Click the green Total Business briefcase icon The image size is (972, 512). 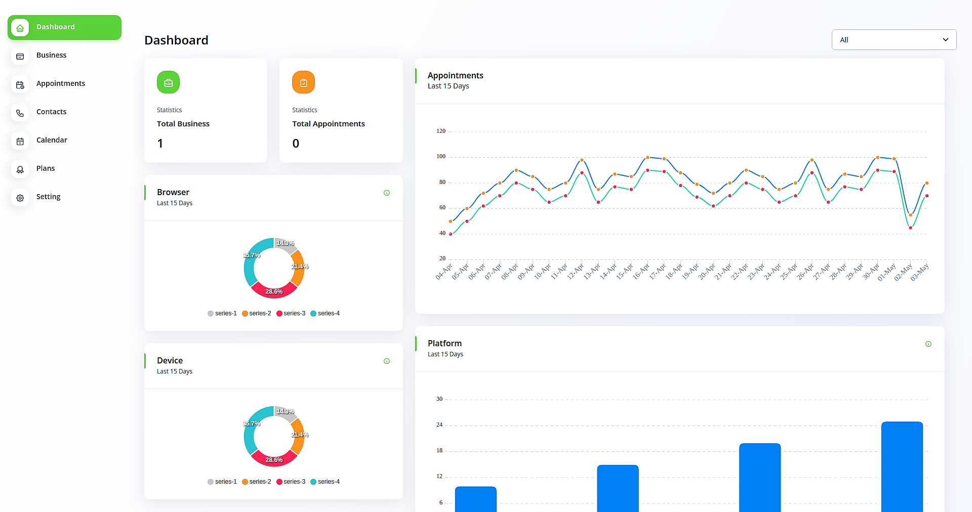coord(168,82)
